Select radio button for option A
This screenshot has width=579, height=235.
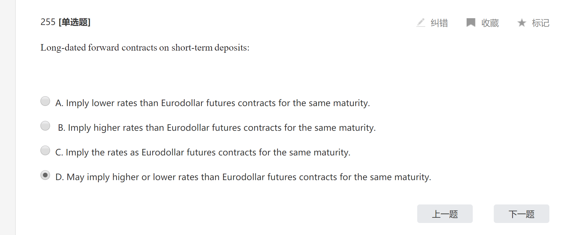pos(45,101)
